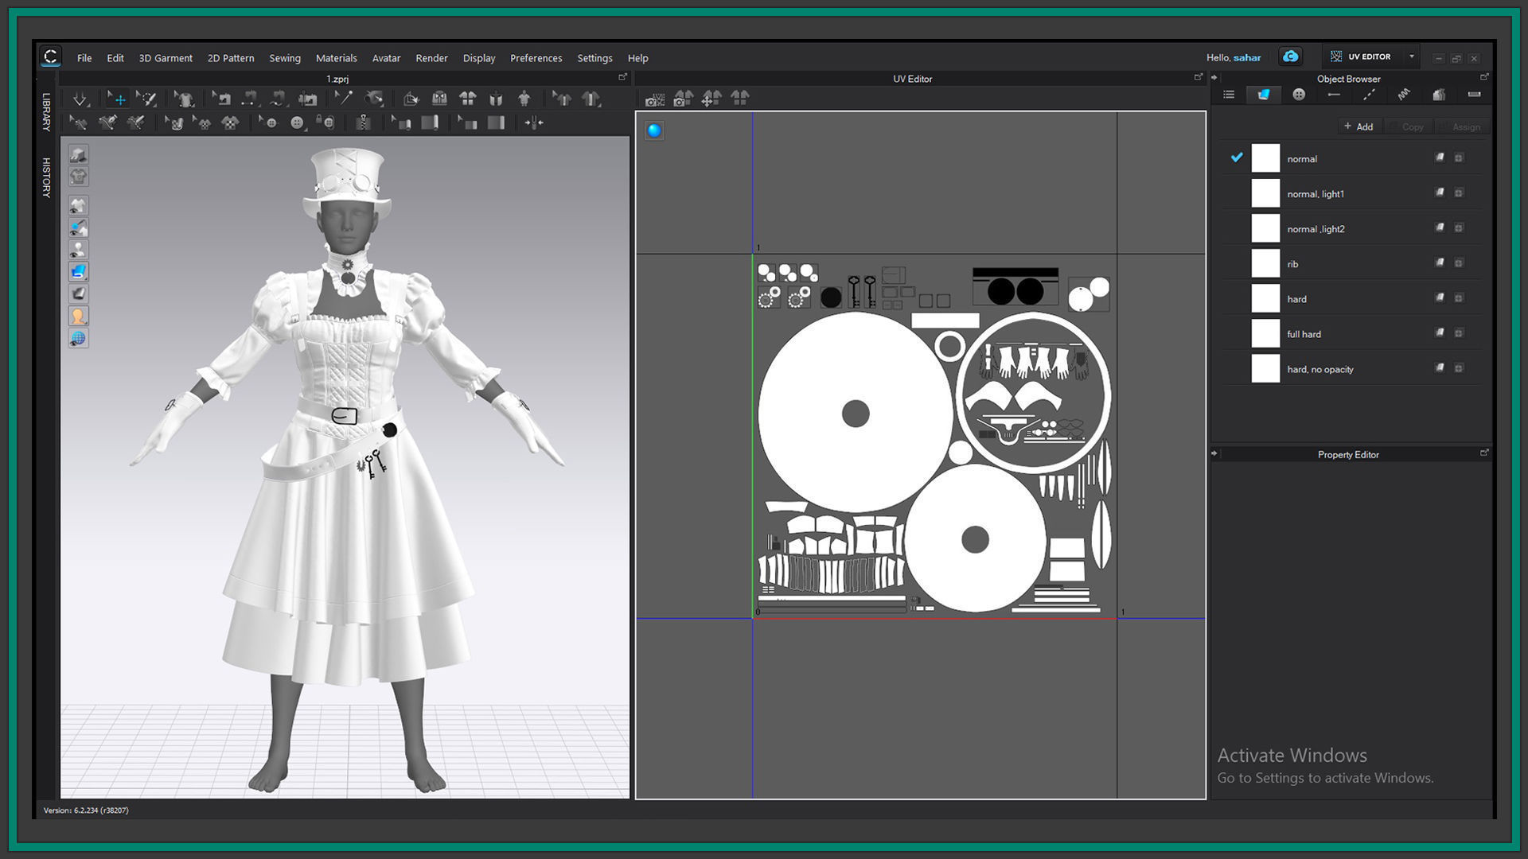Click the Render menu
Screen dimensions: 1528x859
[x=431, y=58]
